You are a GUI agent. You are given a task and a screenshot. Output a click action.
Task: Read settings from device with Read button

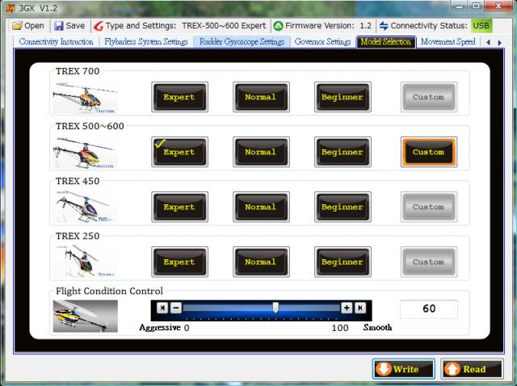coord(472,369)
